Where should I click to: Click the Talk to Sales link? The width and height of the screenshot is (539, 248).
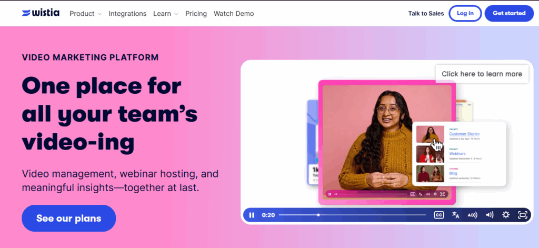(x=426, y=13)
